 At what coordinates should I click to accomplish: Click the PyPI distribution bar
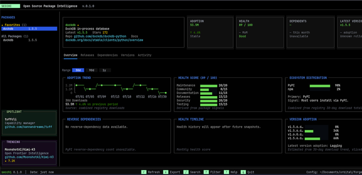320,86
